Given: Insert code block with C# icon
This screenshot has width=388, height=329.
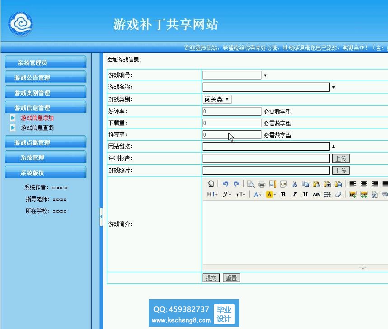Looking at the screenshot, I should (x=284, y=184).
